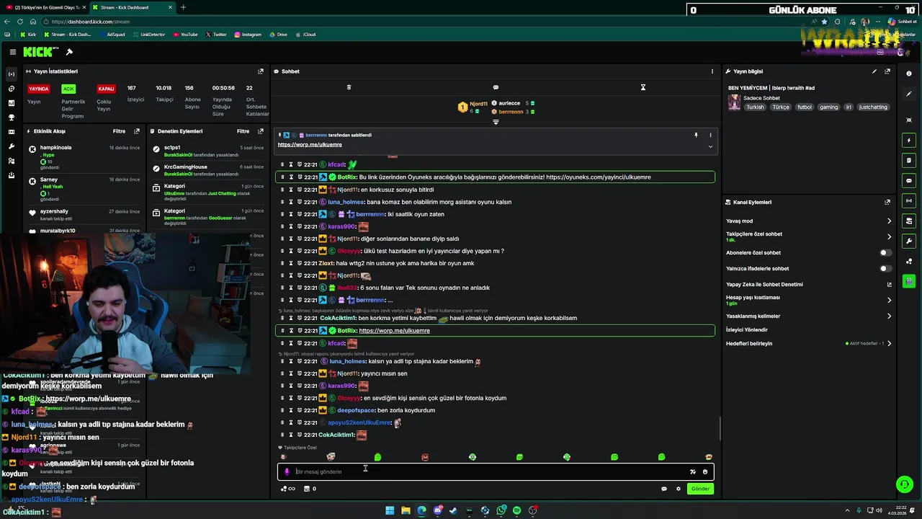Toggle Yalnızca ifadelerle sohbet switch

pos(885,269)
